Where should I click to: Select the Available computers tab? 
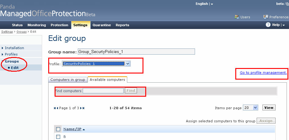point(107,80)
